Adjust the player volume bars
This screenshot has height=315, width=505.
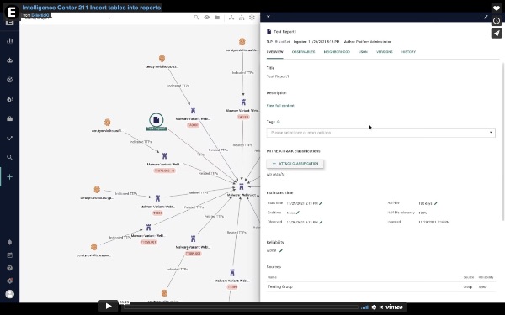(x=364, y=307)
